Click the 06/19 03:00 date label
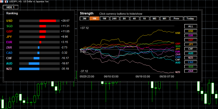The width and height of the screenshot is (218, 109). pyautogui.click(x=143, y=77)
